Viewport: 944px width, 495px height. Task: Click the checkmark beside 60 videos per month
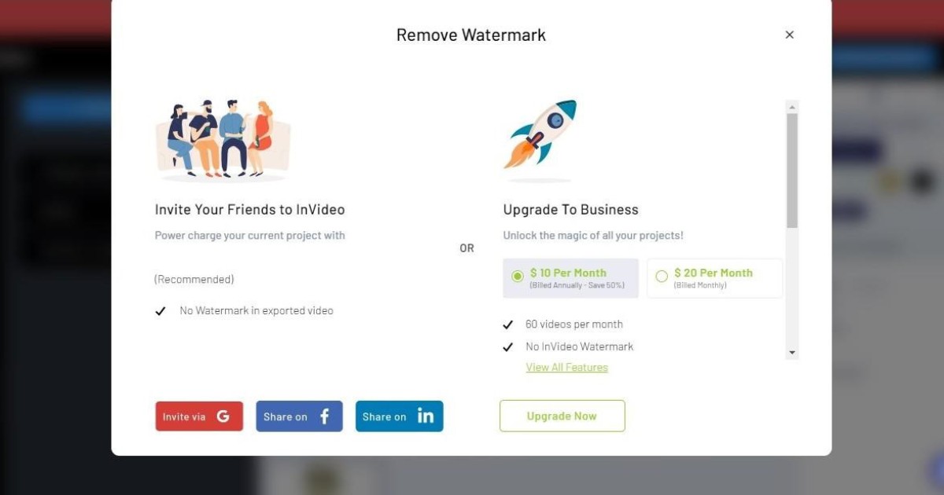(x=508, y=324)
